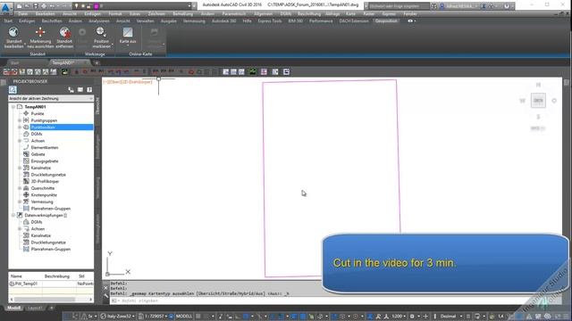Click the Standort bearbeiten globe icon
572x321 pixels.
pyautogui.click(x=13, y=32)
